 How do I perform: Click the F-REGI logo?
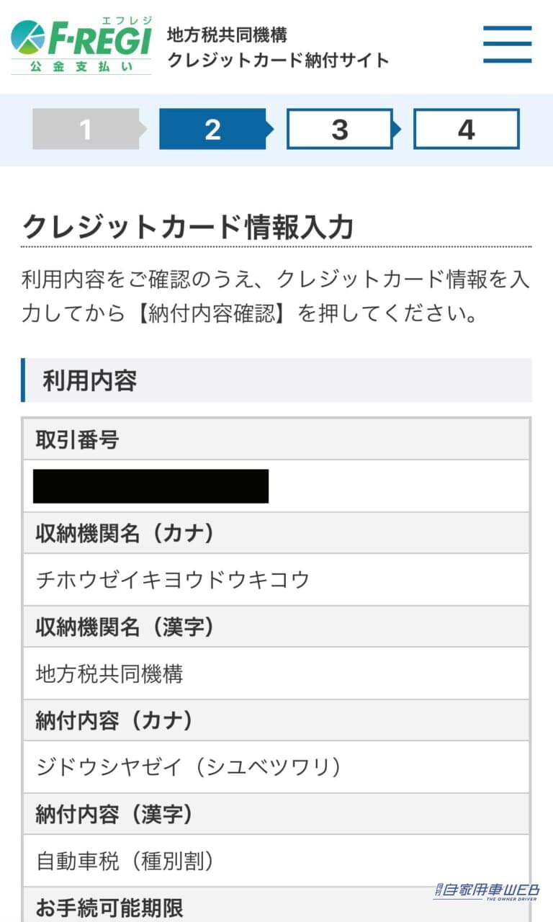[x=81, y=45]
